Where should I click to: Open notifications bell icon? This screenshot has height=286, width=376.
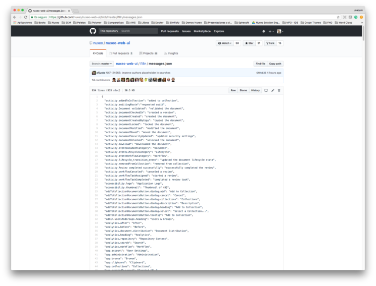(x=263, y=31)
